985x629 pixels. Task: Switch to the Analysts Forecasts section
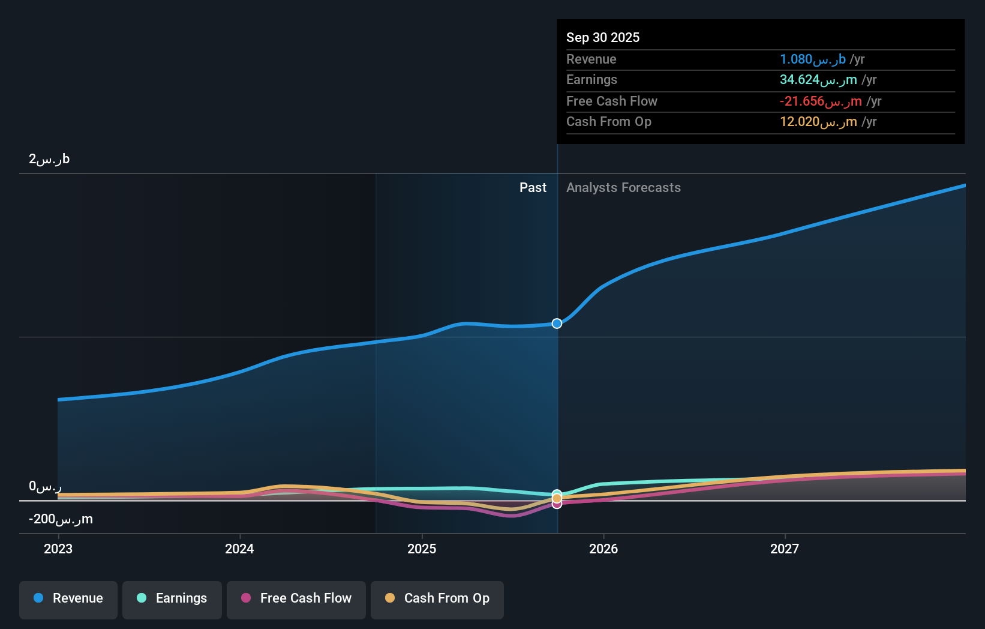tap(623, 187)
